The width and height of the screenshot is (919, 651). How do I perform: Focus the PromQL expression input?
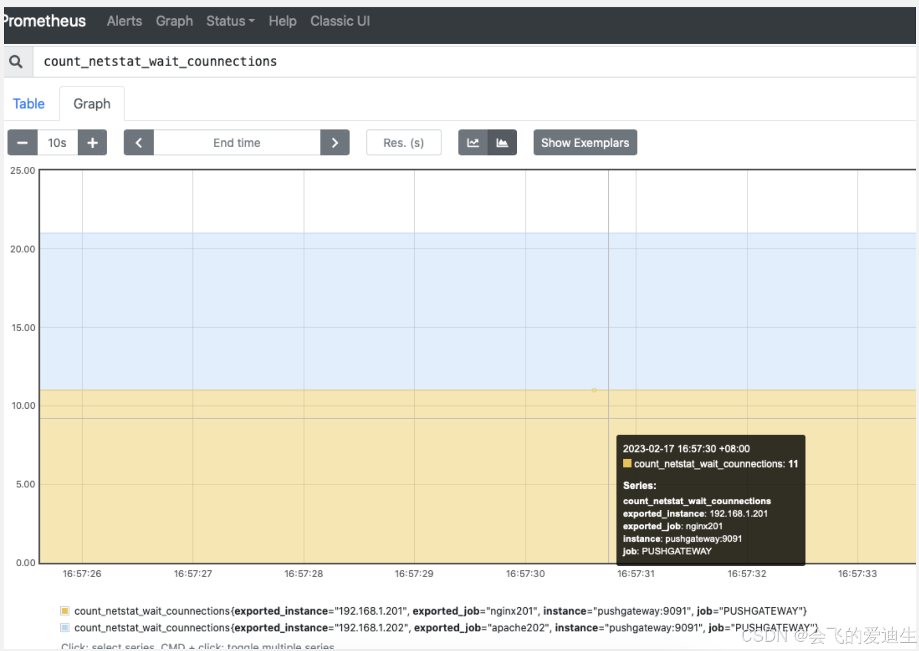[x=474, y=62]
